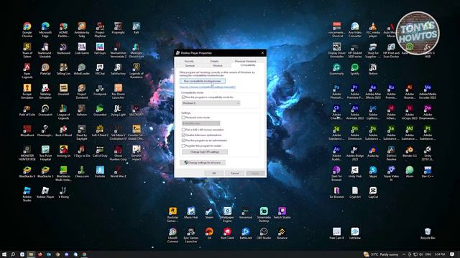Select the Genshin Impact desktop icon
Image resolution: width=460 pixels, height=258 pixels.
click(x=136, y=153)
